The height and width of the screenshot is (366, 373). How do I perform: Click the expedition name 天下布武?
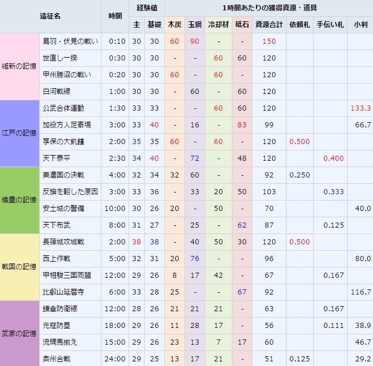(56, 225)
